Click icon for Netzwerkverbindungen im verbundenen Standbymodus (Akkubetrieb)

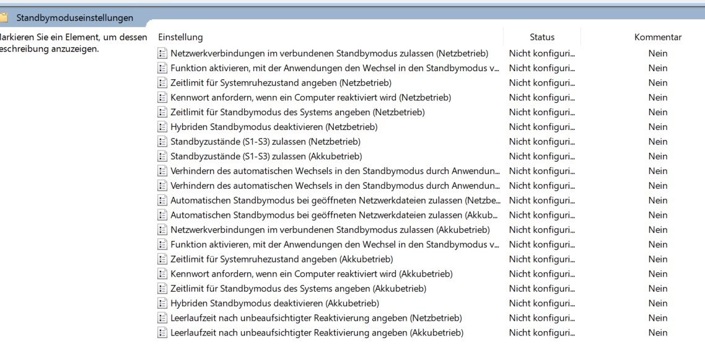coord(162,230)
